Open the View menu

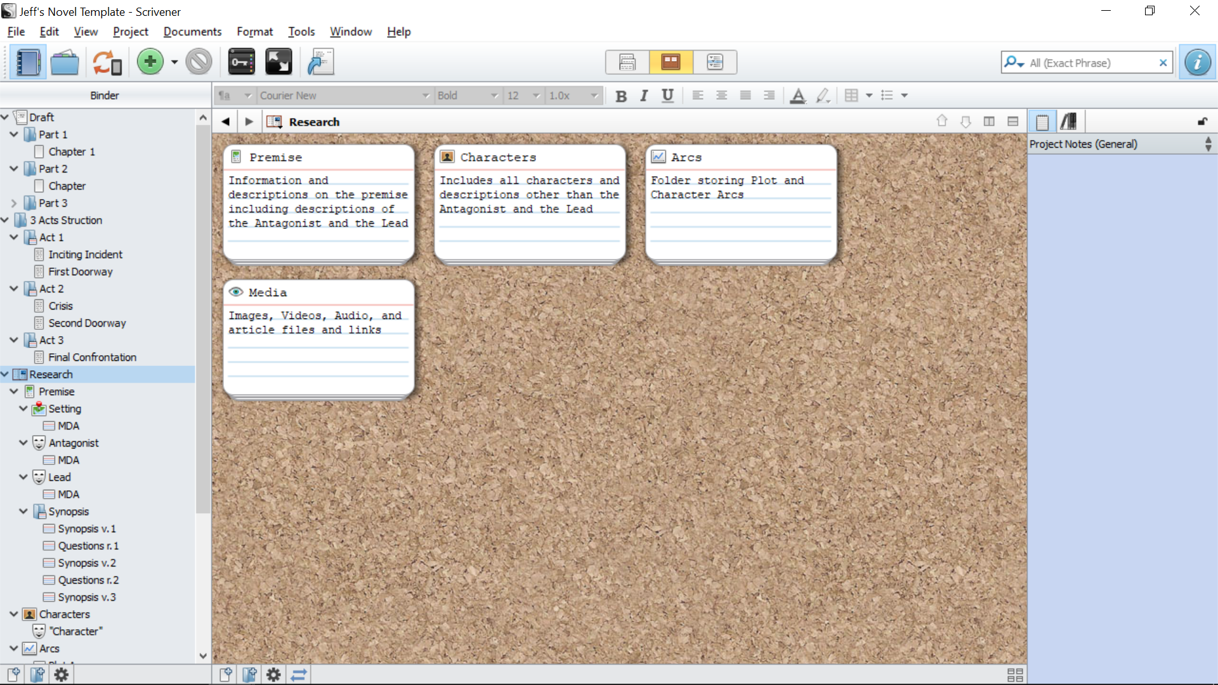coord(86,31)
